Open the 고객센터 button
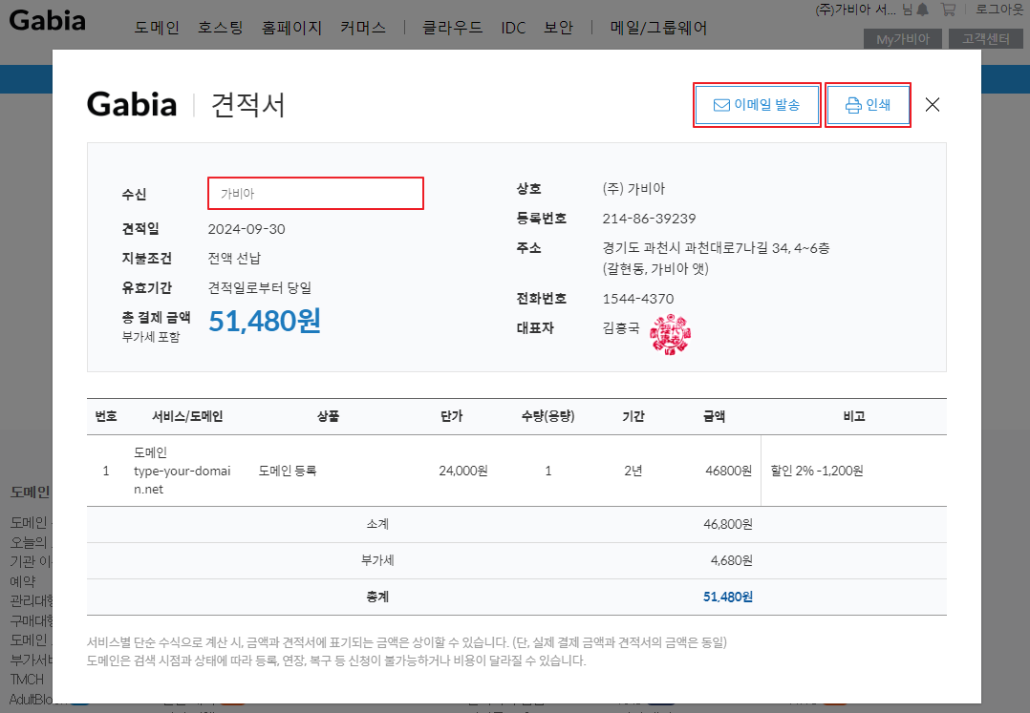 [x=985, y=39]
